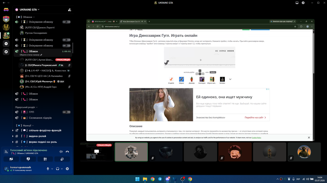Open the activities launcher icon
Viewport: 327px width, 183px height.
click(45, 159)
